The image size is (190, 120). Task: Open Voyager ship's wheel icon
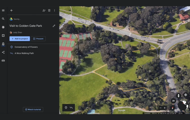coord(3,27)
